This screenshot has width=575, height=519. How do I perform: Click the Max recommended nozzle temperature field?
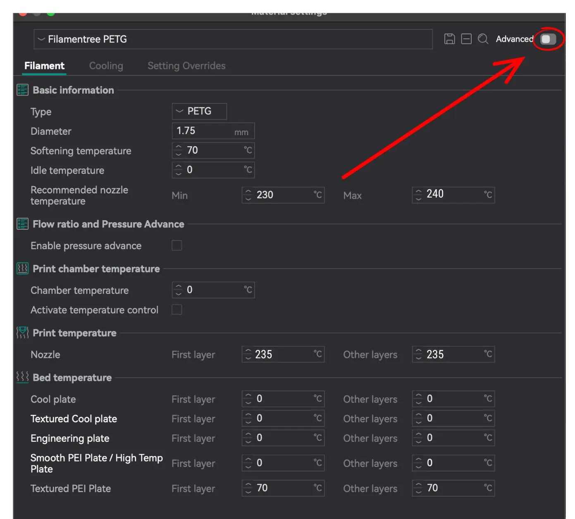[x=453, y=194]
